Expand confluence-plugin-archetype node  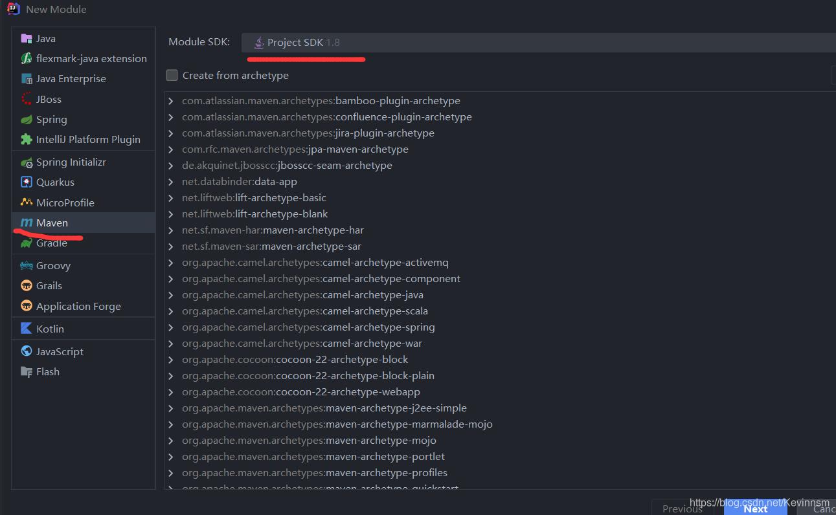tap(171, 117)
